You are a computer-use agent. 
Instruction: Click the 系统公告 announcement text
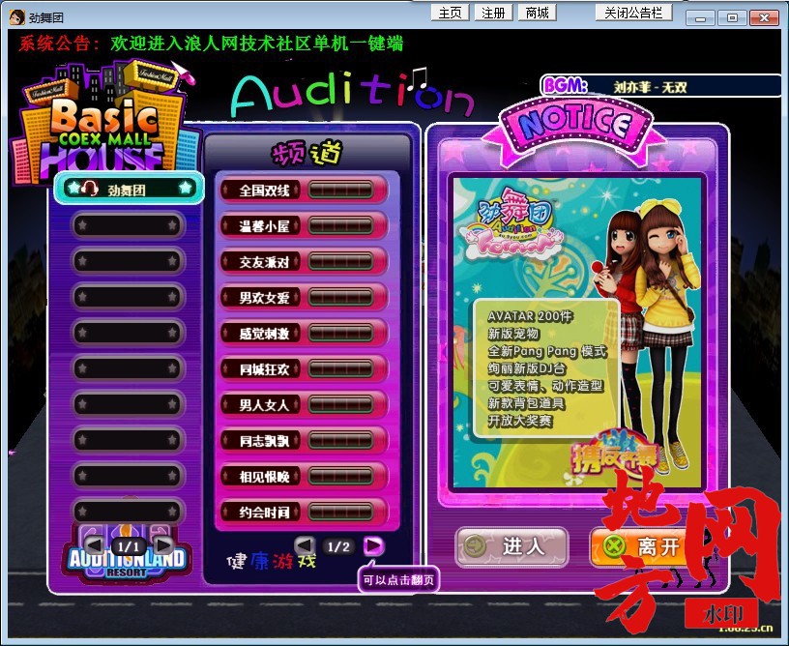point(211,44)
